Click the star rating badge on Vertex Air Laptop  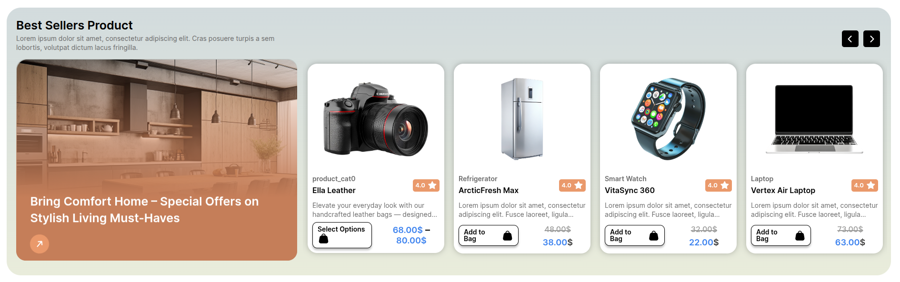point(864,185)
